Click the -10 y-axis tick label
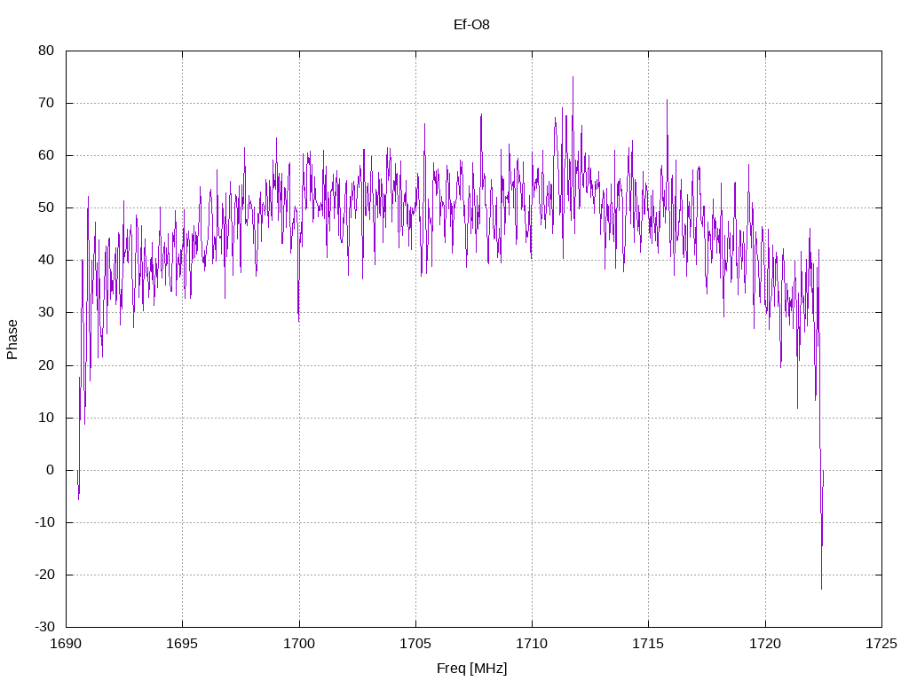Image resolution: width=909 pixels, height=681 pixels. pos(44,522)
